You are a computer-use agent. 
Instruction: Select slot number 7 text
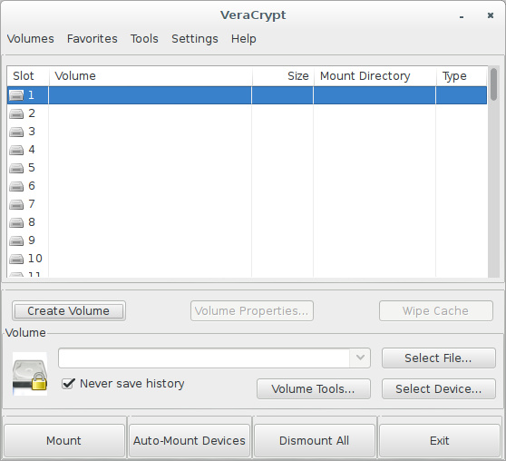coord(32,204)
